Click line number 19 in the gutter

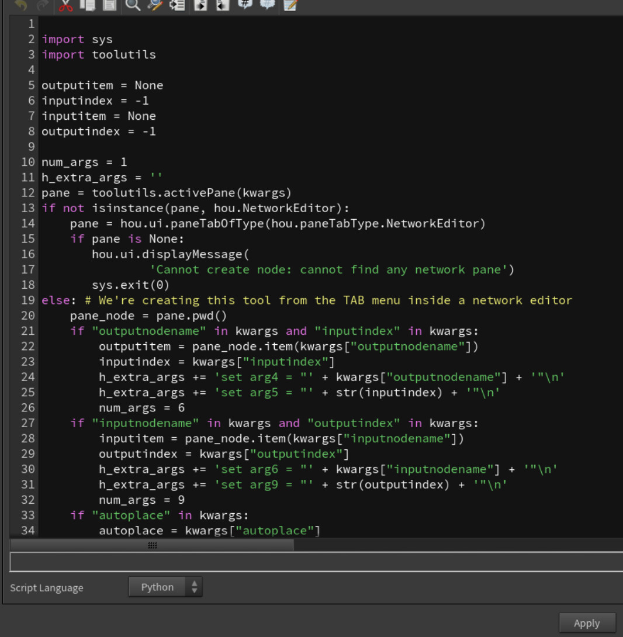(x=28, y=300)
